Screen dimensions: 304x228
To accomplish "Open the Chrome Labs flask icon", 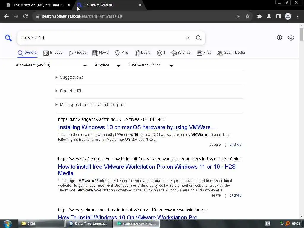I will tap(269, 17).
